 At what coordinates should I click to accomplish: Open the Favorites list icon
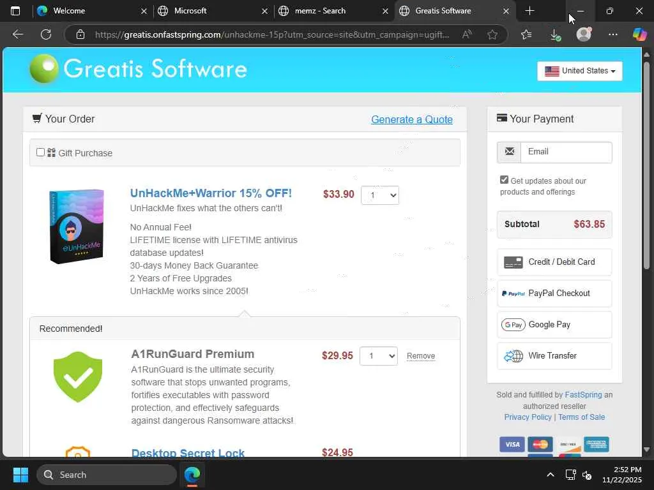[526, 34]
